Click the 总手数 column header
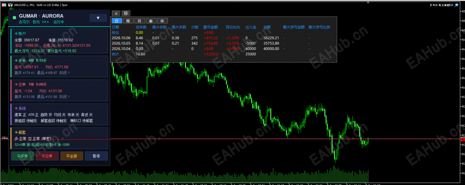This screenshot has height=185, width=465. click(x=141, y=27)
